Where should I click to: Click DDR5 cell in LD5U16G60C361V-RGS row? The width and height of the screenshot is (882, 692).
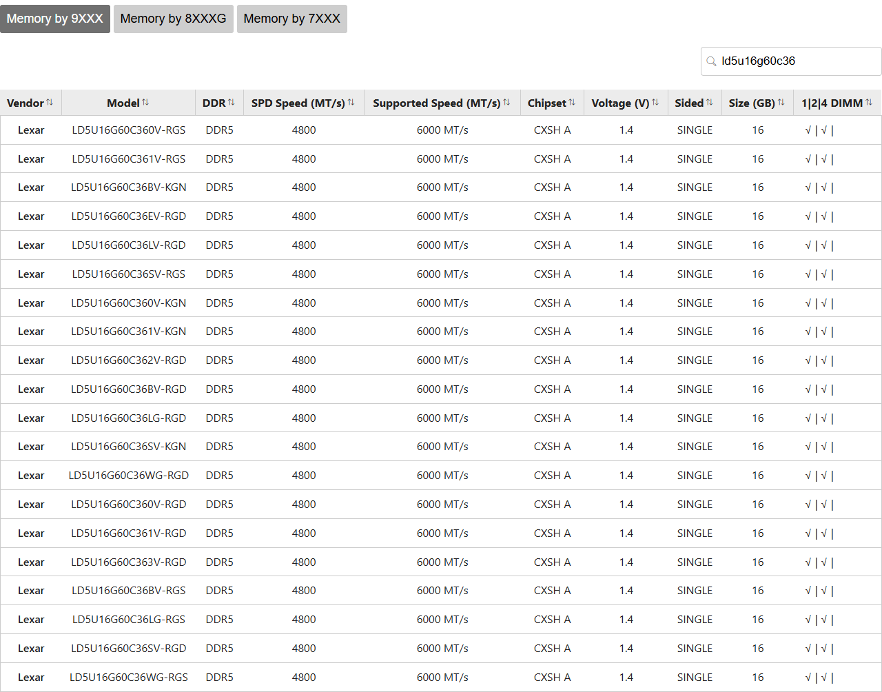[x=220, y=159]
